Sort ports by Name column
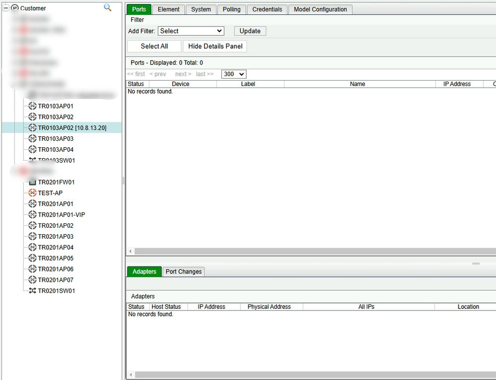The height and width of the screenshot is (380, 496). [x=359, y=84]
